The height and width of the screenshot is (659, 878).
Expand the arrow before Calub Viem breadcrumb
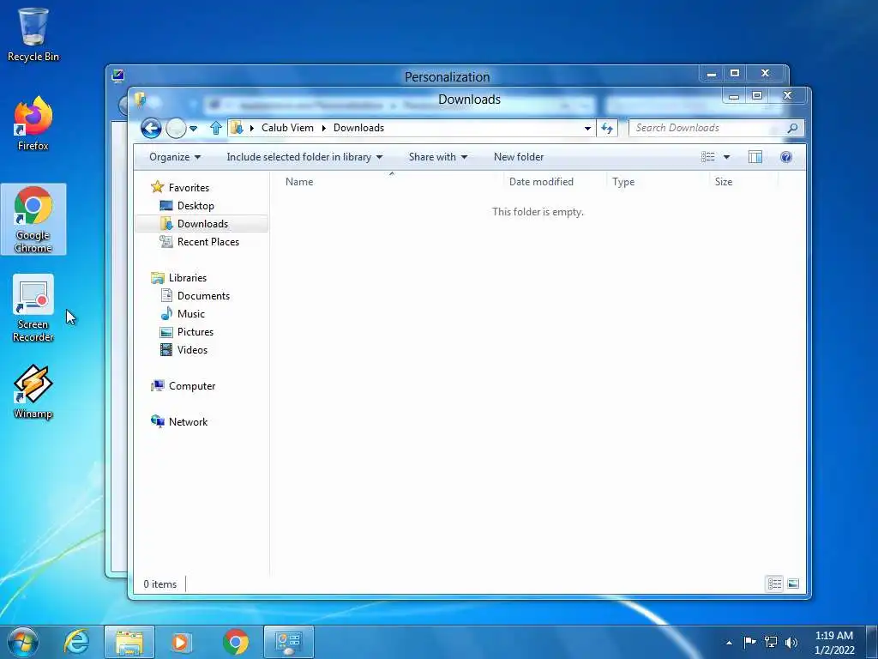(251, 129)
